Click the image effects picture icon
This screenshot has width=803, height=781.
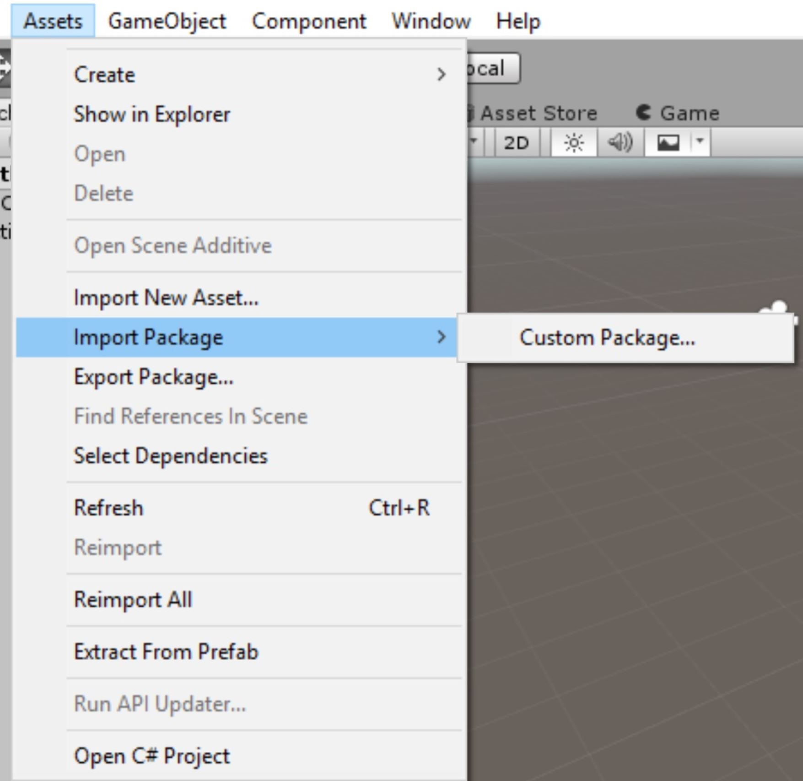click(668, 143)
